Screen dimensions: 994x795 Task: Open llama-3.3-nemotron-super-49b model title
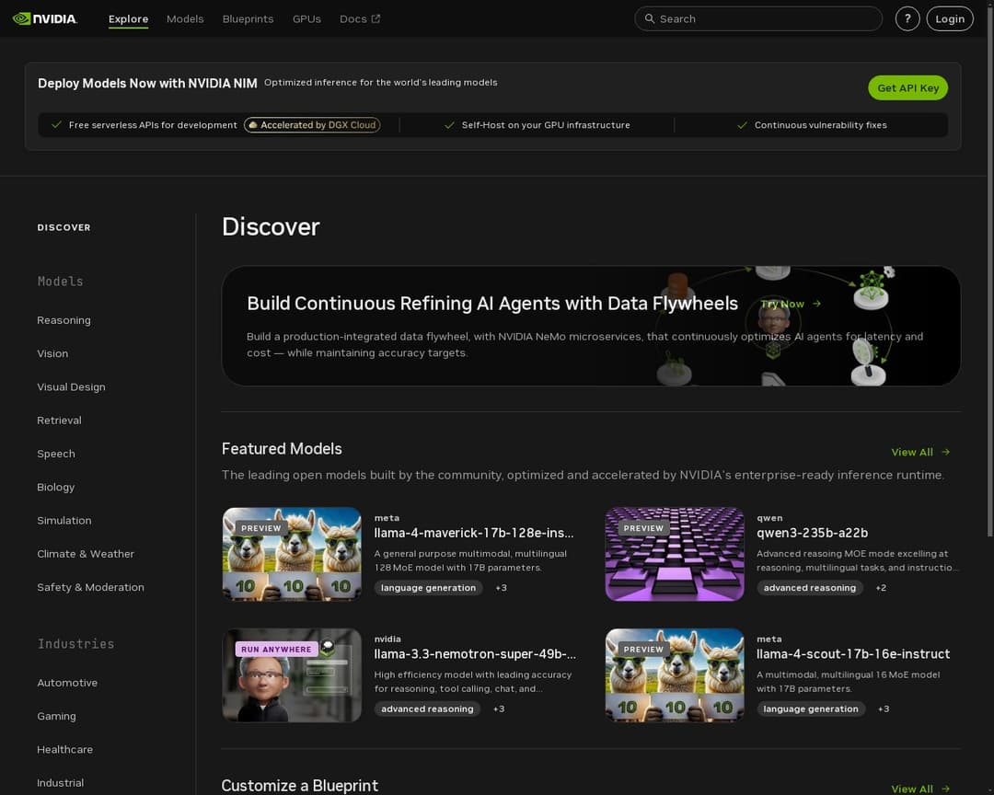(x=475, y=654)
